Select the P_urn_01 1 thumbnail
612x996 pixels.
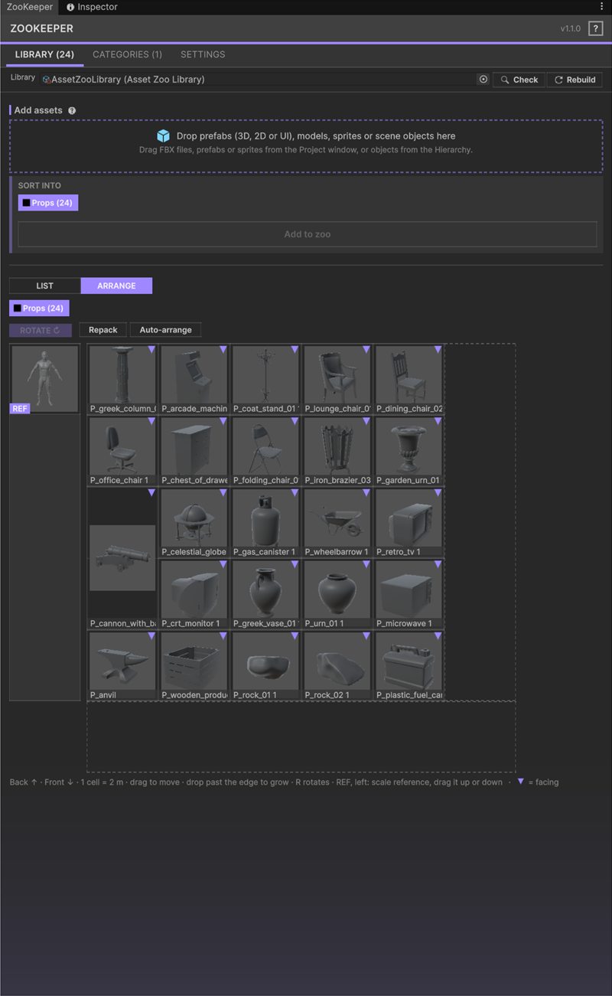[337, 594]
